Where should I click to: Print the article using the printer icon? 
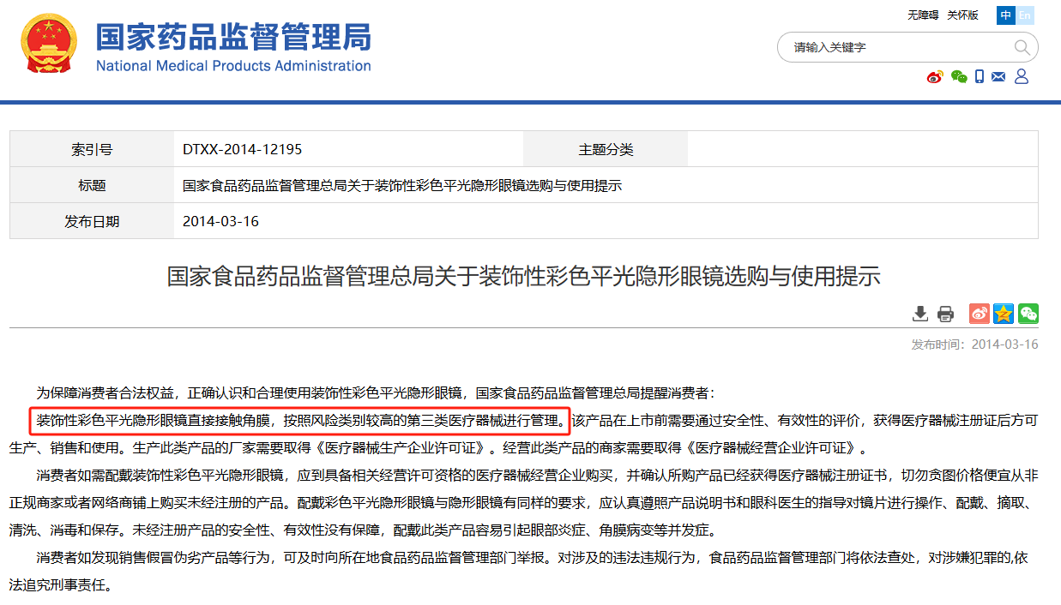[945, 314]
